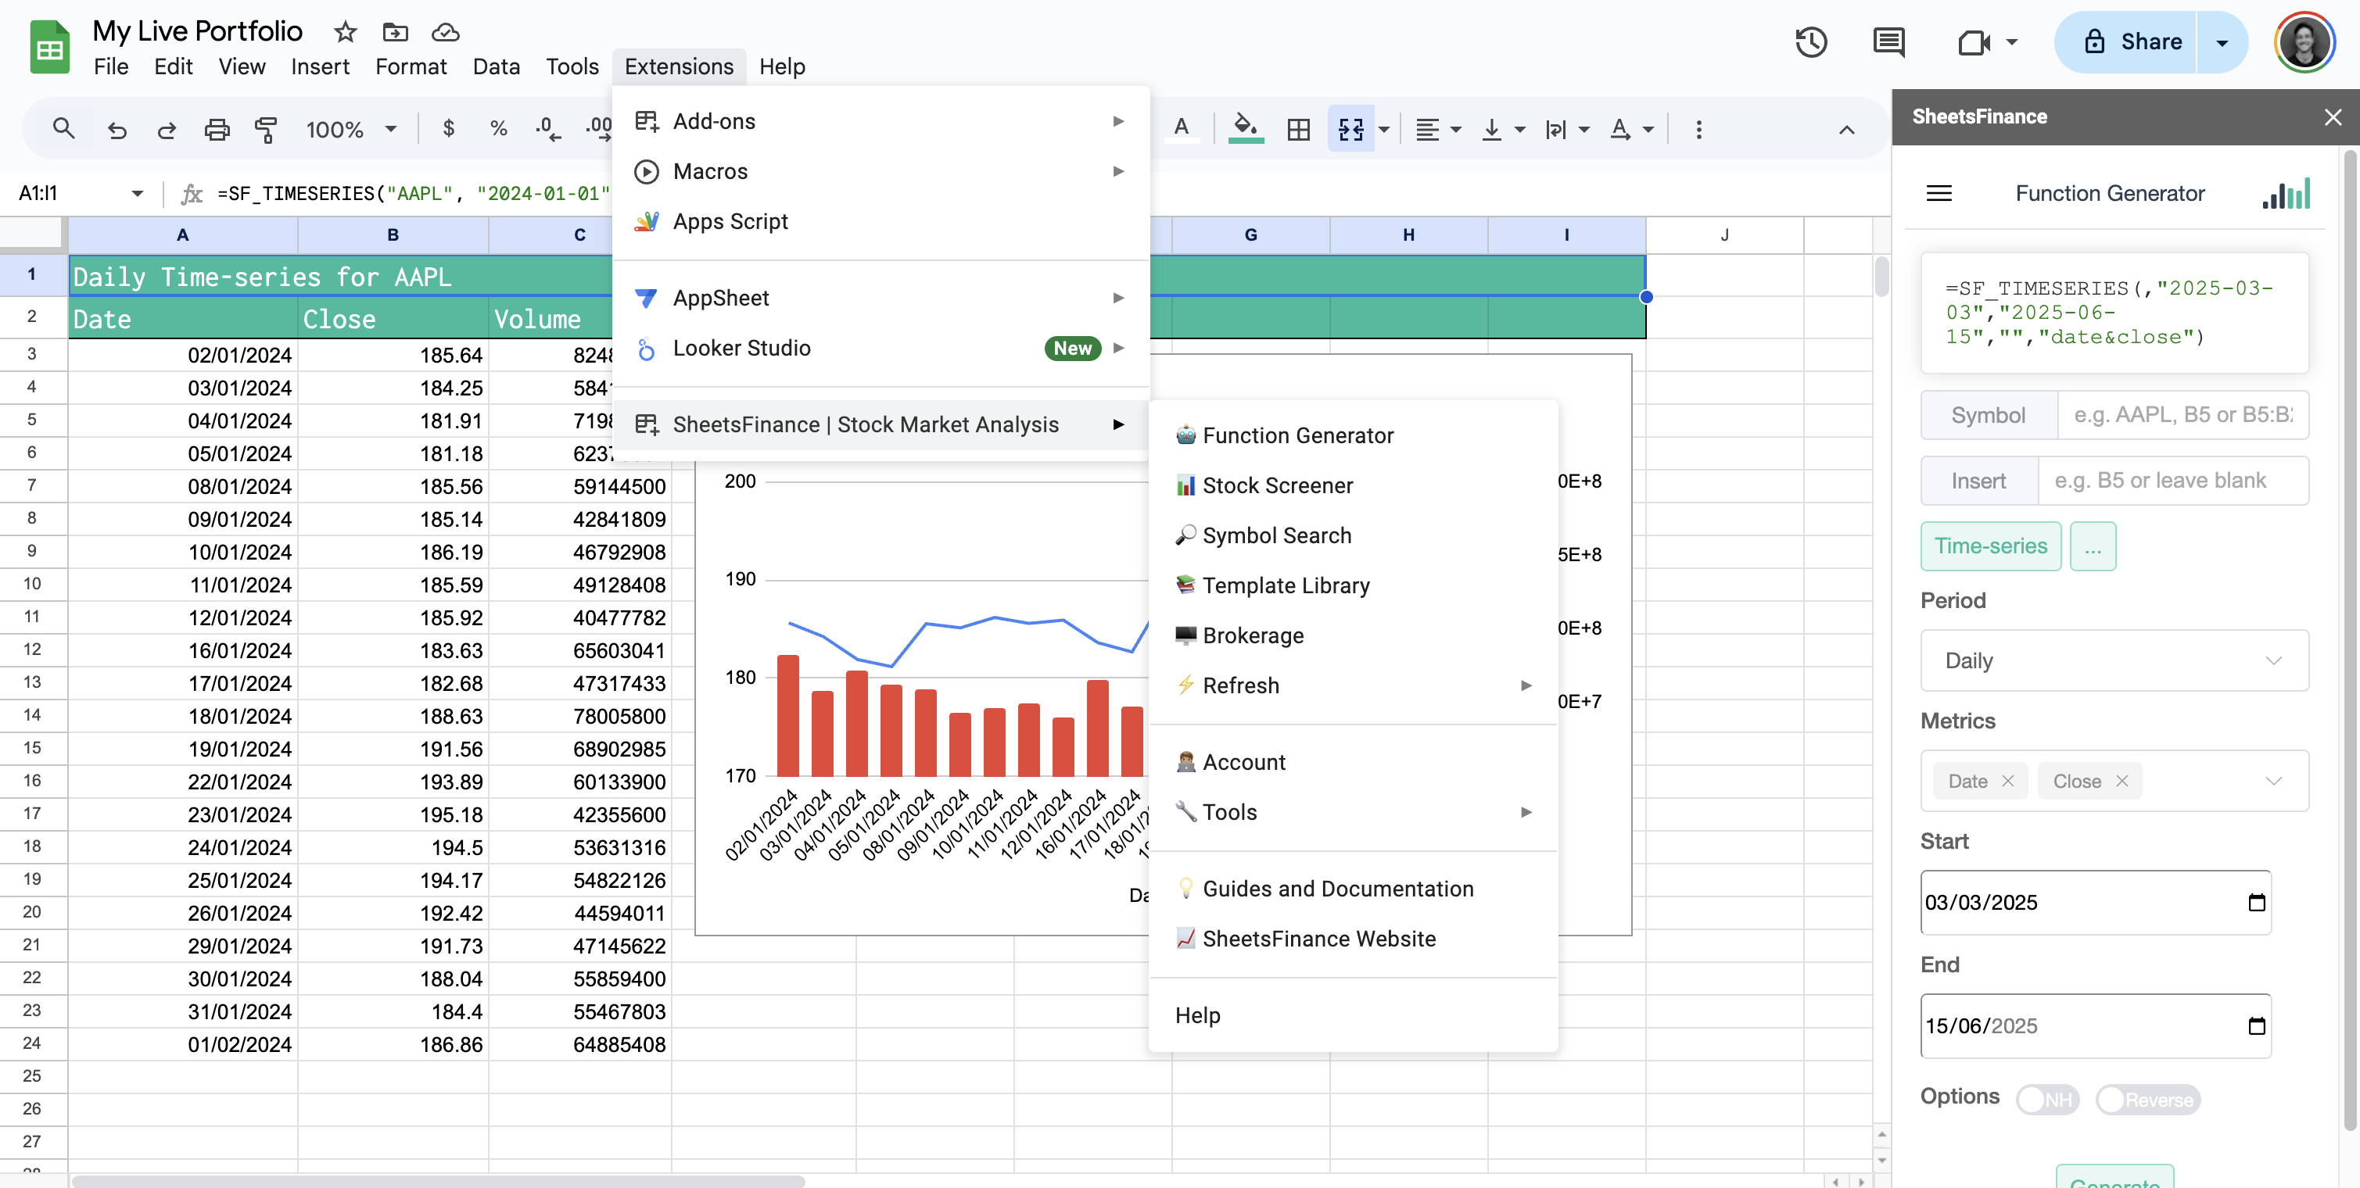Open the fill color picker
This screenshot has height=1188, width=2360.
tap(1244, 129)
